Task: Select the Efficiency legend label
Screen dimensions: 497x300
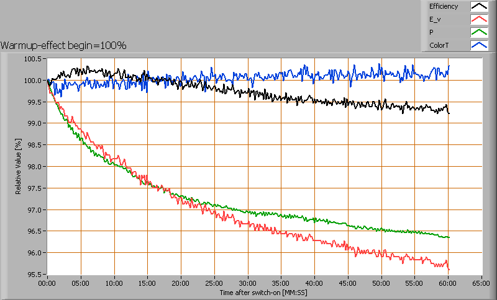Action: (444, 7)
